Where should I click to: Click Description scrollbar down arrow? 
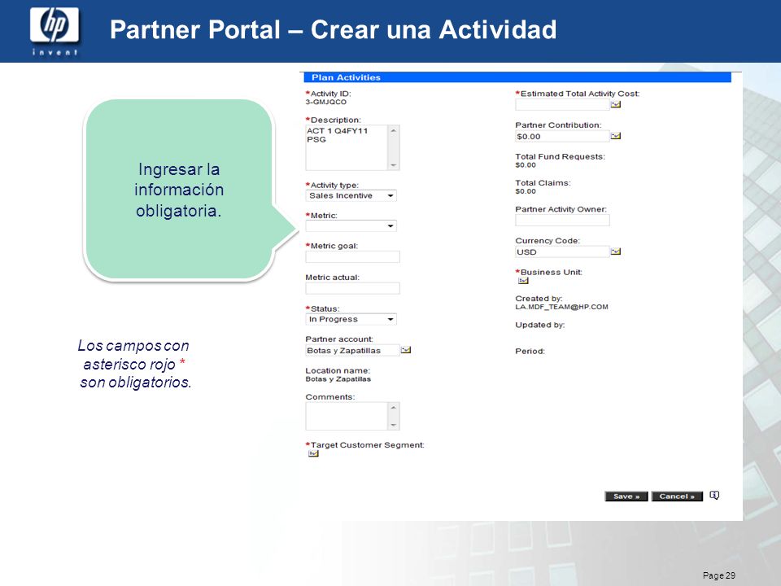(x=394, y=165)
